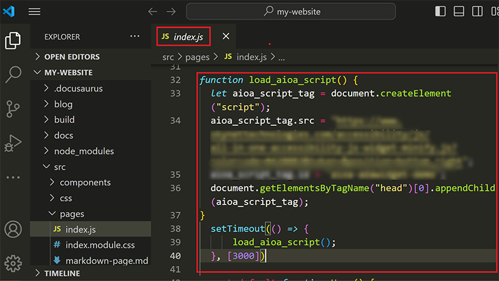499x281 pixels.
Task: Click the breadcrumb ellipsis symbol item
Action: click(x=282, y=58)
